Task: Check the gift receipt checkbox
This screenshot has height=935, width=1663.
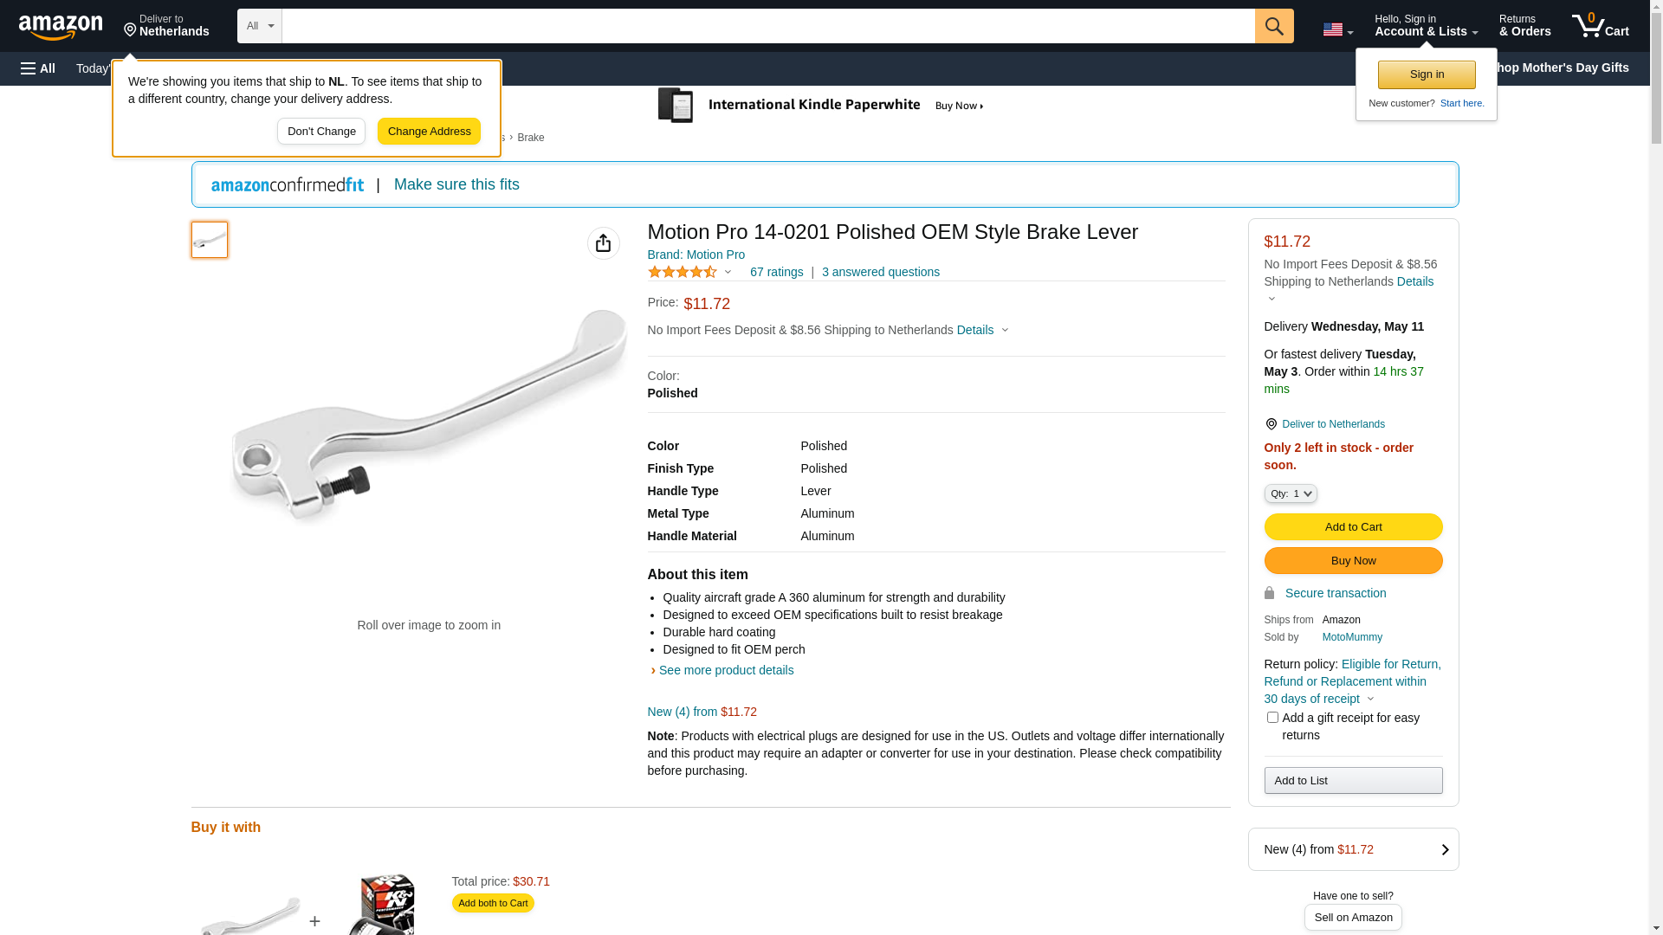Action: click(x=1272, y=718)
